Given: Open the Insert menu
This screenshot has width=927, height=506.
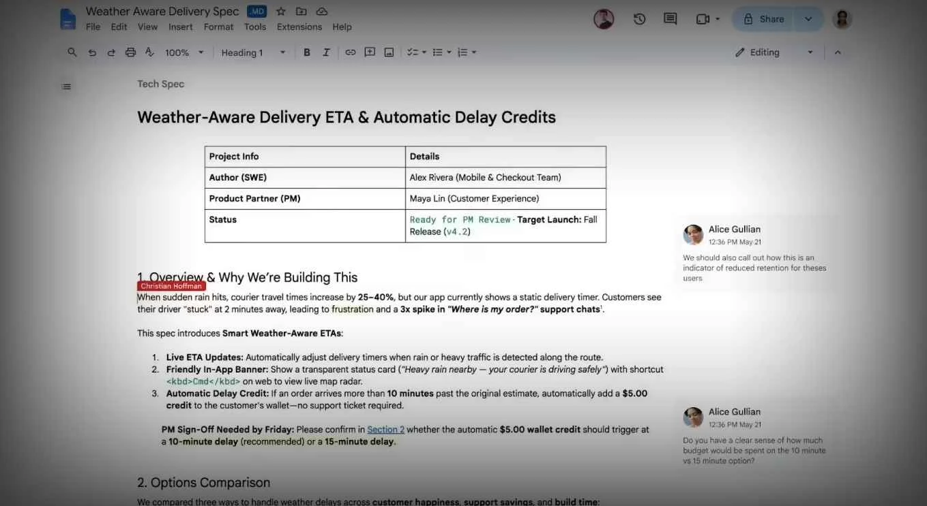Looking at the screenshot, I should 181,27.
